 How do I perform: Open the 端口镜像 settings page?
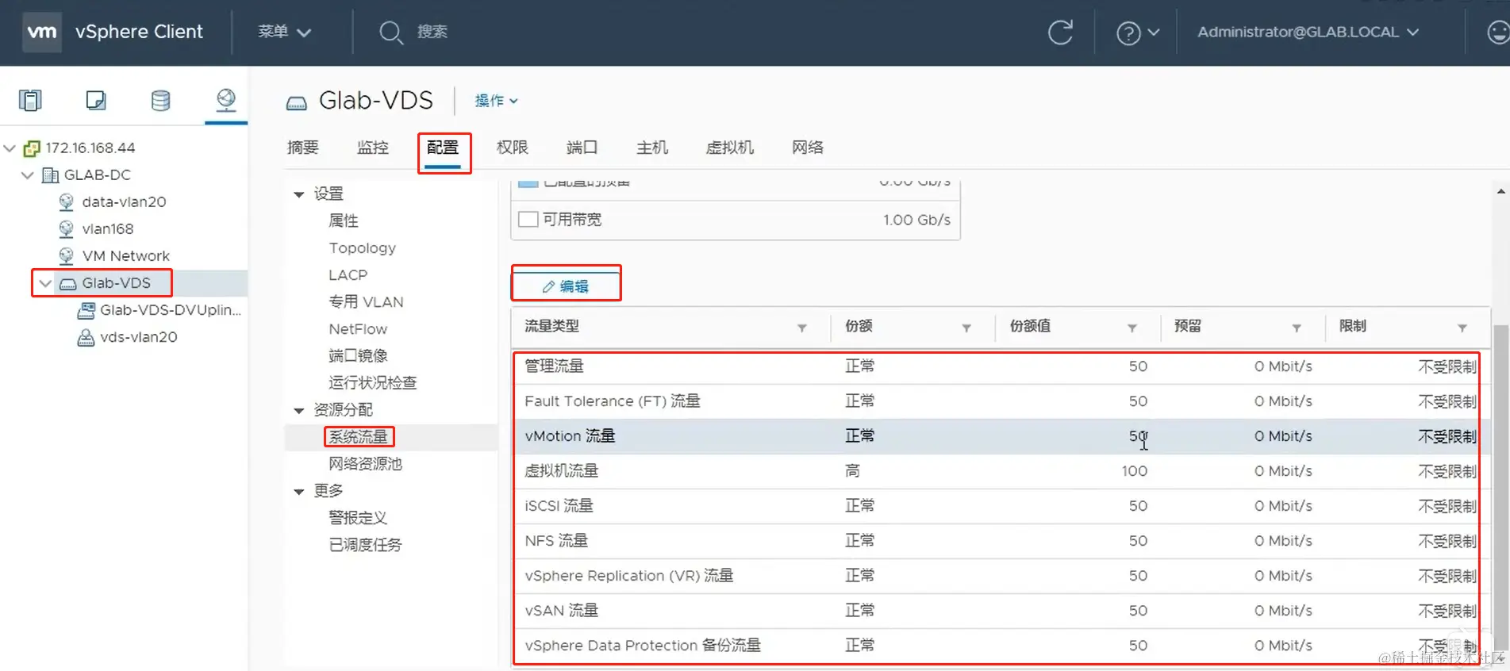tap(358, 356)
